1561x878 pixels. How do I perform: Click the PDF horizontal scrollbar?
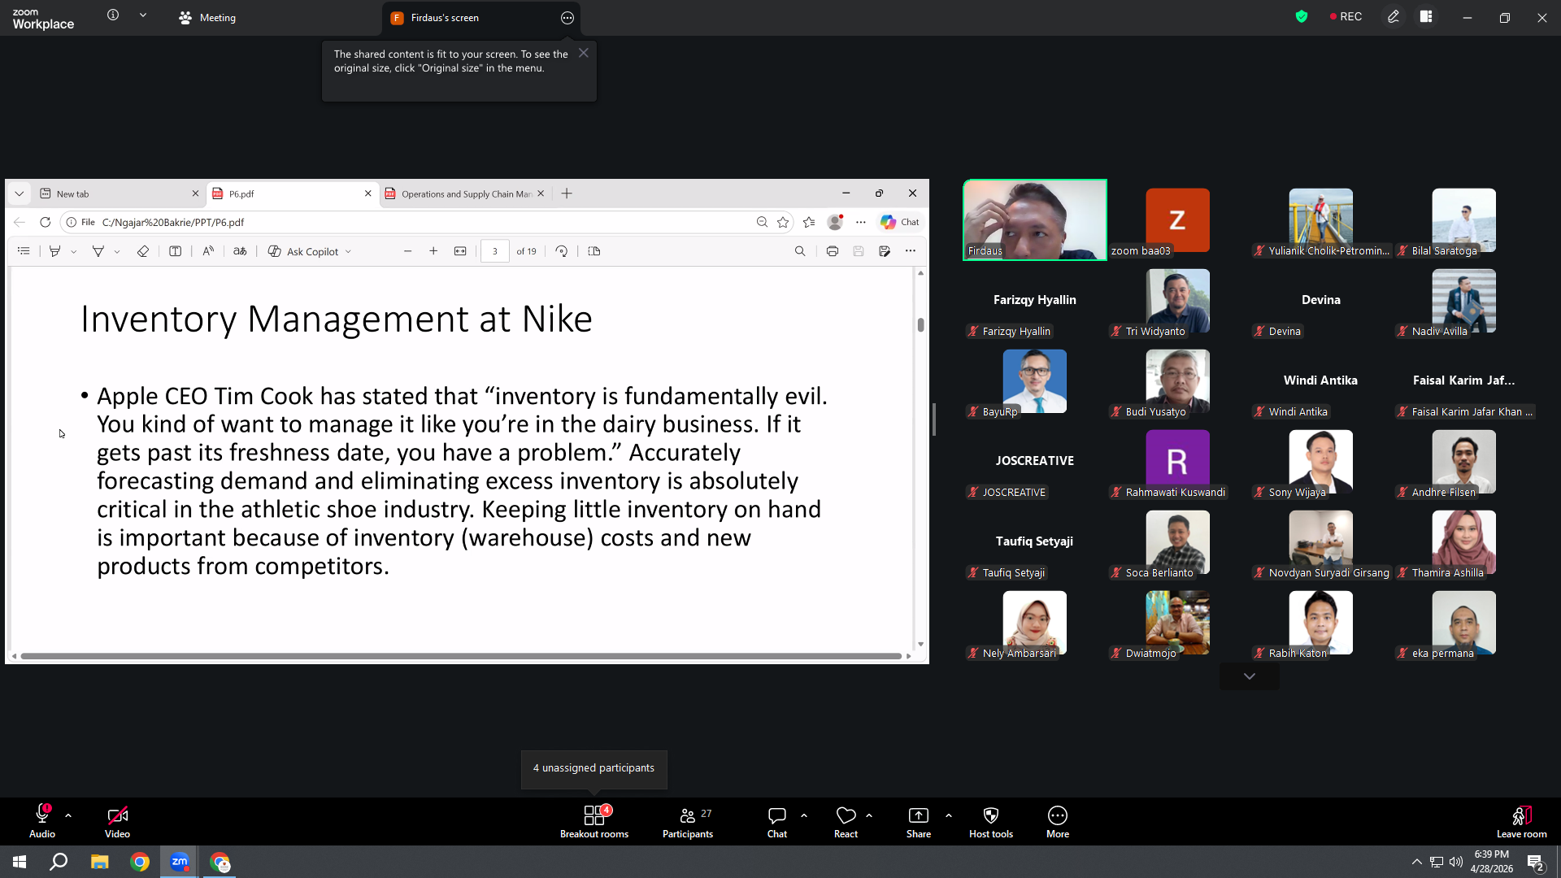pos(461,656)
